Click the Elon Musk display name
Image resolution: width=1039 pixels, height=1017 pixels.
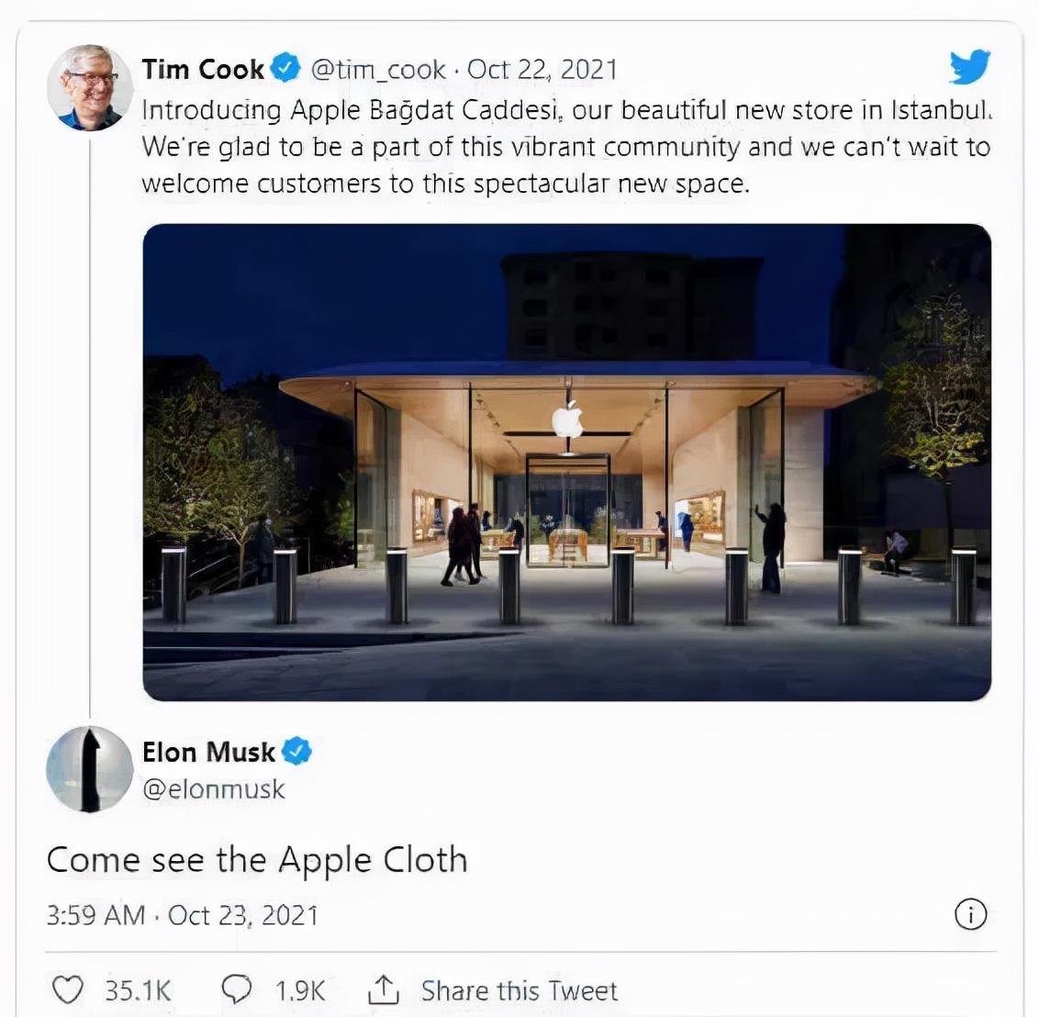pos(208,752)
